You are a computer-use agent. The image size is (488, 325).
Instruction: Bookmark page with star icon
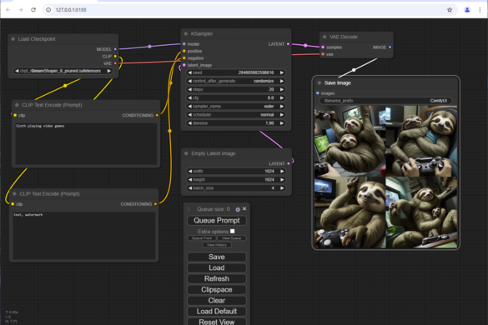pyautogui.click(x=450, y=10)
